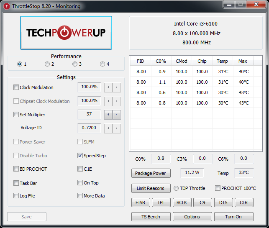Click the Temp column header
Viewport: 269px width, 228px height.
[222, 61]
